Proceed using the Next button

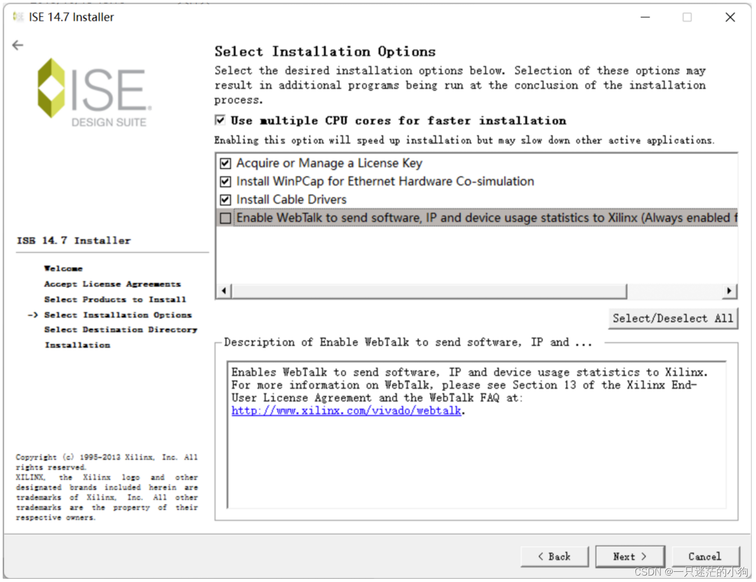[629, 556]
